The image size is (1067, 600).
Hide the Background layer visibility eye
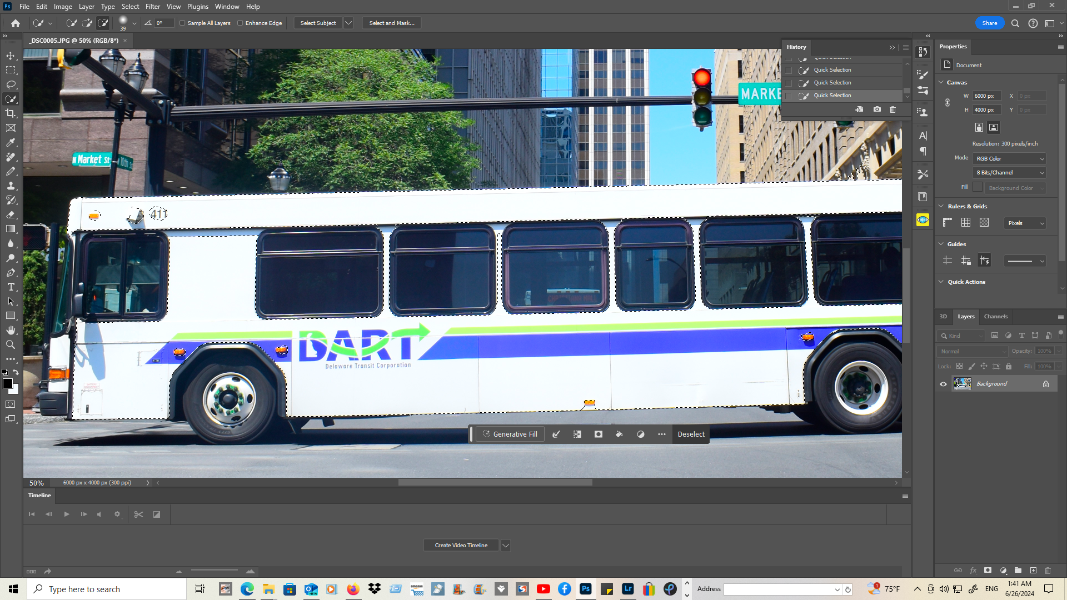943,384
